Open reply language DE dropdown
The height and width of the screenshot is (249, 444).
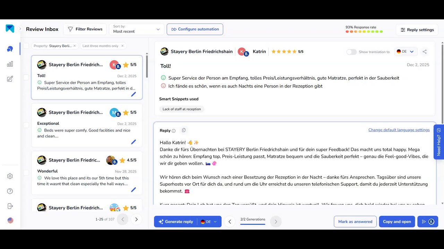[x=209, y=222]
